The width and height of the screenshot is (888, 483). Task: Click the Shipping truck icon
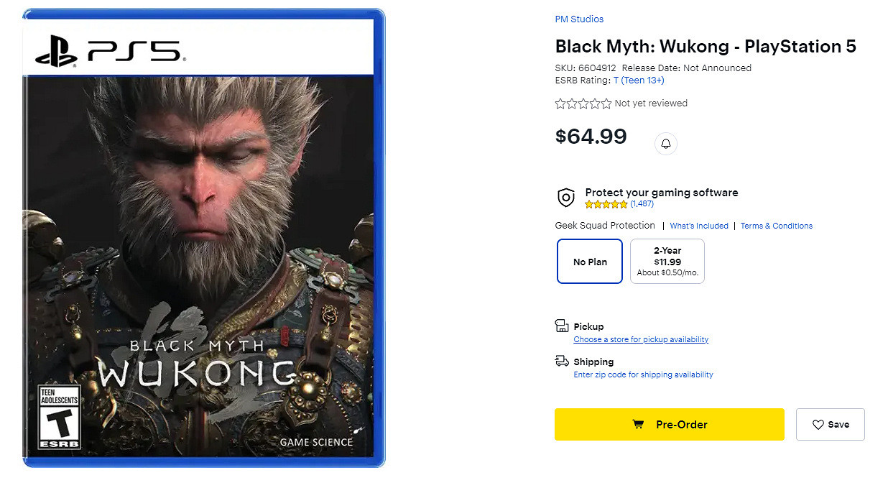point(562,361)
